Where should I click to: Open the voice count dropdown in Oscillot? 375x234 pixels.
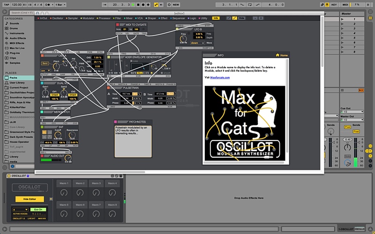point(20,210)
